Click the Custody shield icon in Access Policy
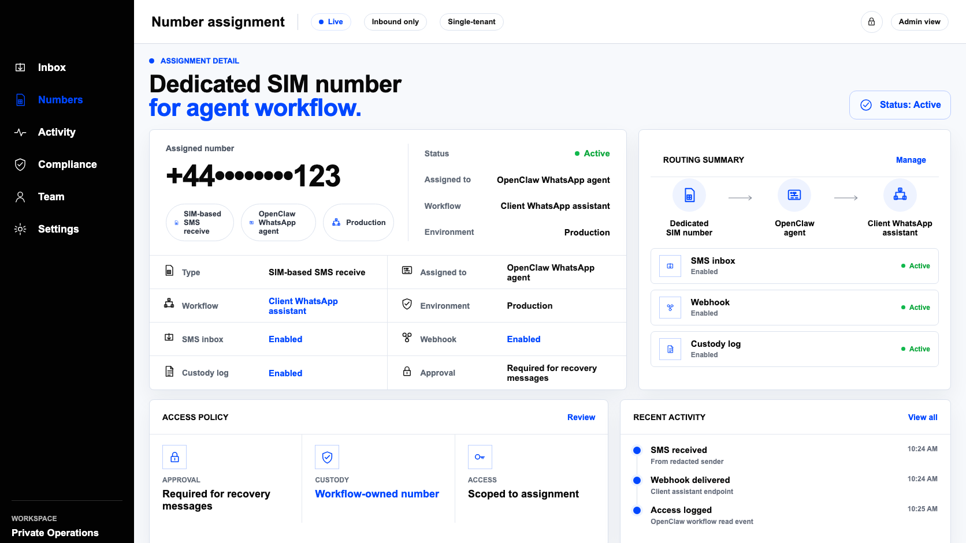 click(327, 457)
